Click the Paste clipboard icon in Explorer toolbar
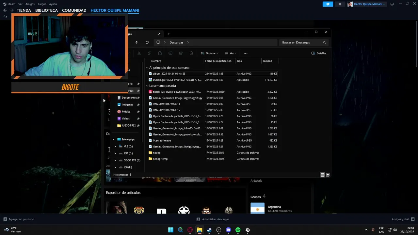418x235 pixels. coord(160,53)
